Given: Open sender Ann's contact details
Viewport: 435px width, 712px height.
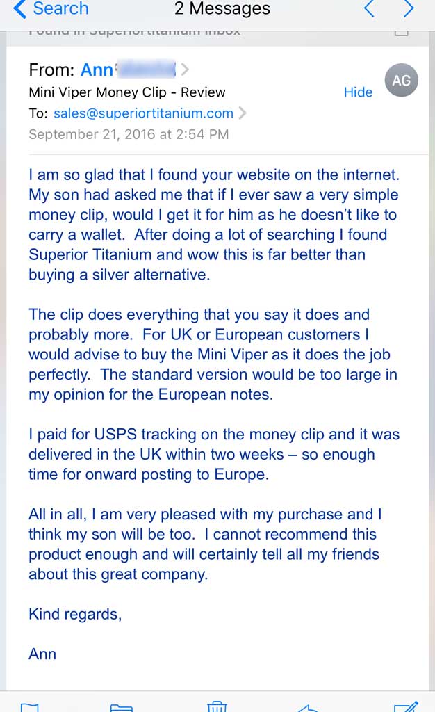Looking at the screenshot, I should pyautogui.click(x=128, y=70).
